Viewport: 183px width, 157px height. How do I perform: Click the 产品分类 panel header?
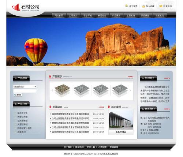click(x=21, y=104)
